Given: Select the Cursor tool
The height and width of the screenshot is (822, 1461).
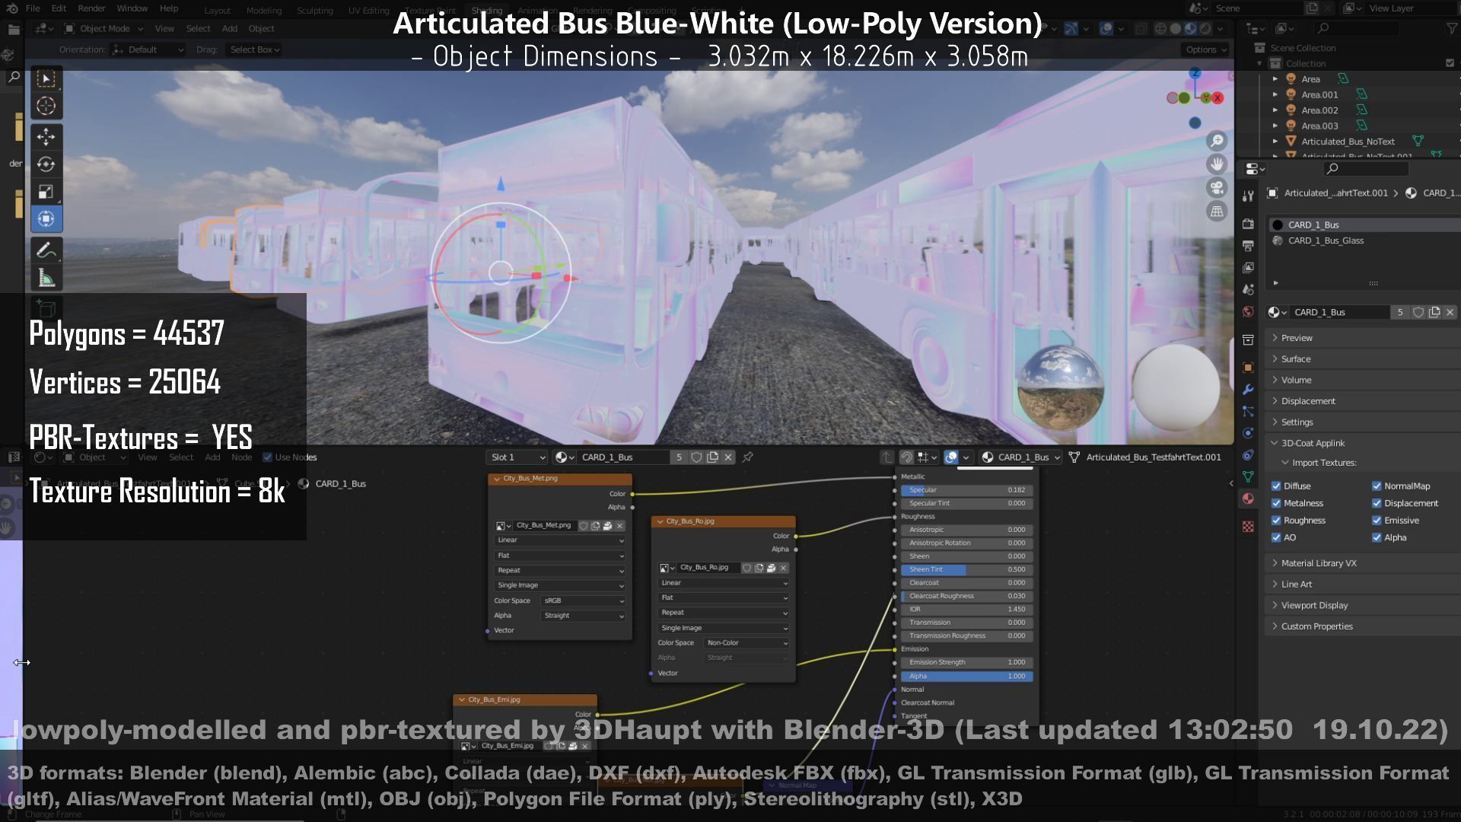Looking at the screenshot, I should click(46, 106).
